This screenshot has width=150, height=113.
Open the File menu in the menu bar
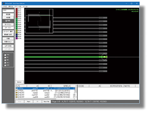(5, 7)
